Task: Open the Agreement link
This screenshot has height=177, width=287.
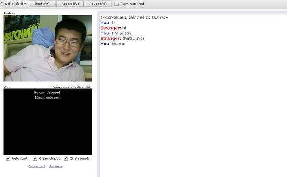Action: pos(37,166)
